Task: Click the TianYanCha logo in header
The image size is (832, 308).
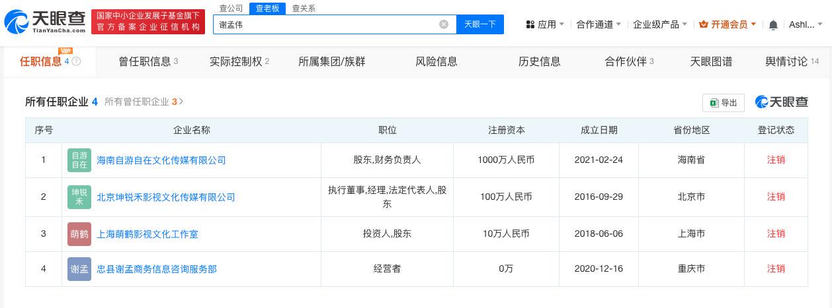Action: pos(45,22)
